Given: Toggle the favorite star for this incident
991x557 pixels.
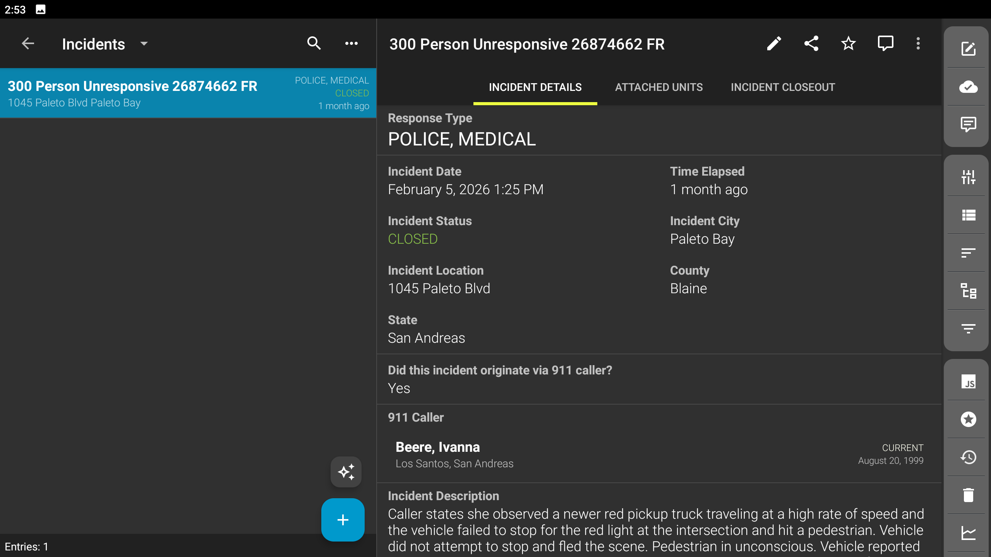Looking at the screenshot, I should (848, 44).
